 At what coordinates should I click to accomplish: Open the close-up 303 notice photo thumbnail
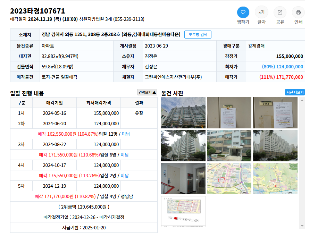pos(275,113)
